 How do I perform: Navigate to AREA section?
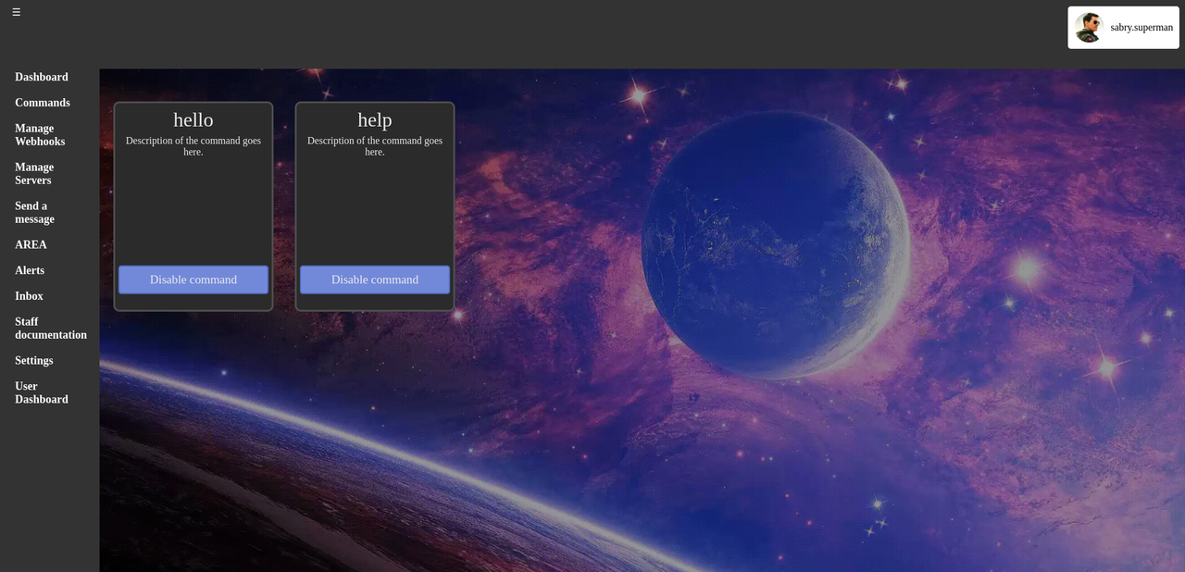pos(31,245)
